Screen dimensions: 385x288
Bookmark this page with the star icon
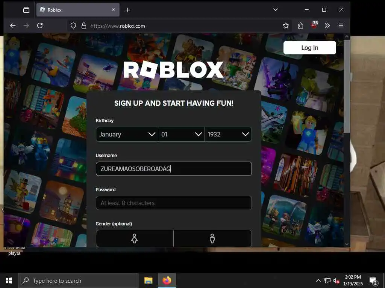click(x=286, y=26)
